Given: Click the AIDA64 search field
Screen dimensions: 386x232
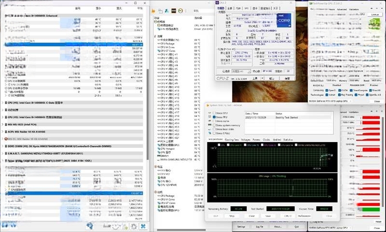Looking at the screenshot, I should coord(204,11).
